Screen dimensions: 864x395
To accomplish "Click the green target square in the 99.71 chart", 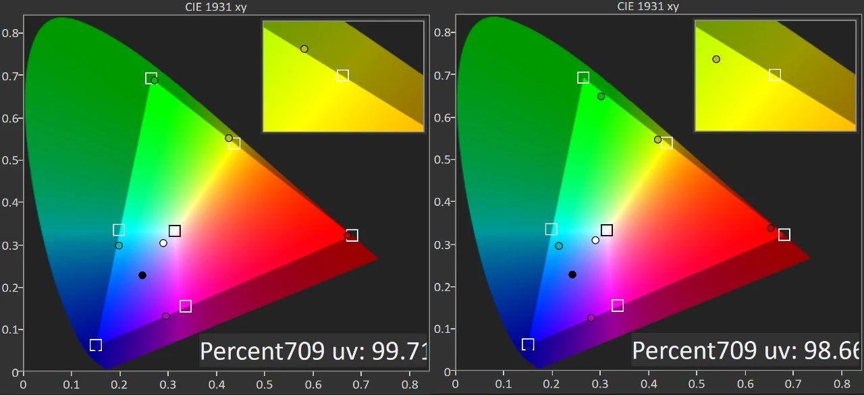I will click(x=151, y=78).
